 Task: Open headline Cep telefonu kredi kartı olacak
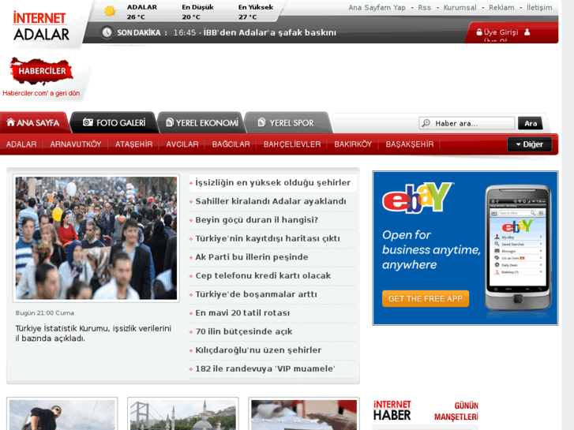(263, 276)
